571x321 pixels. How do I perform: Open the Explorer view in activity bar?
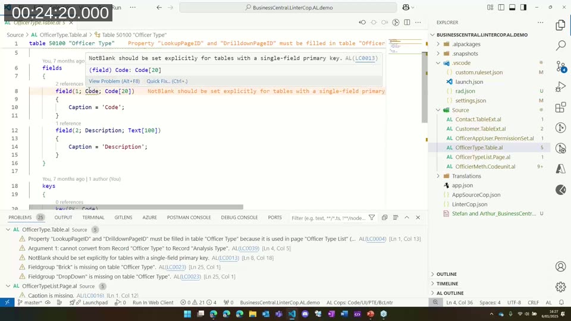tap(560, 25)
